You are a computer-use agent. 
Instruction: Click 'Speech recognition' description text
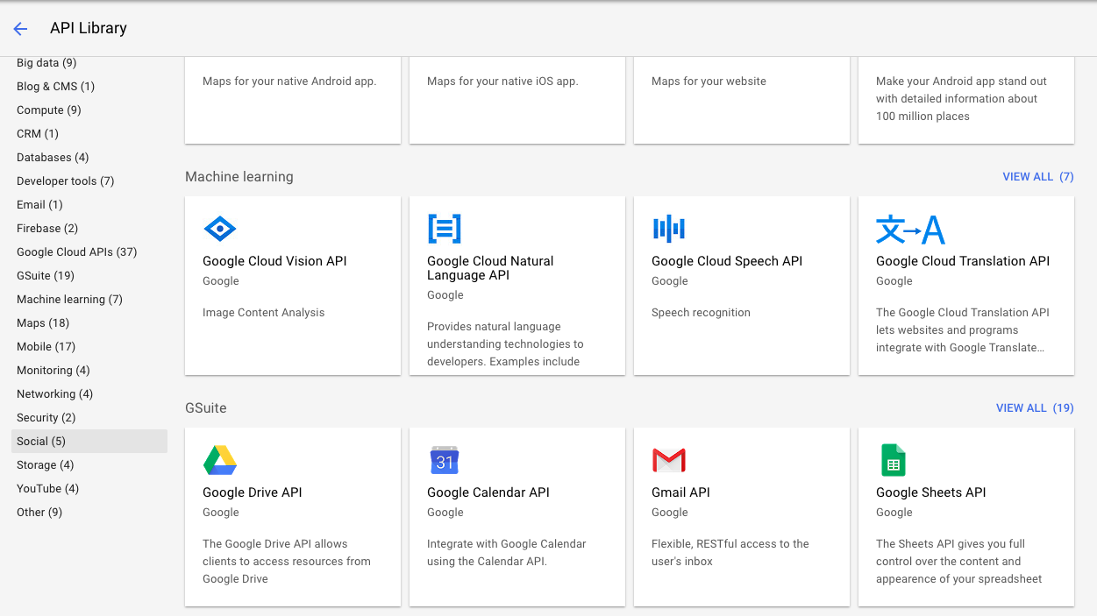click(701, 313)
